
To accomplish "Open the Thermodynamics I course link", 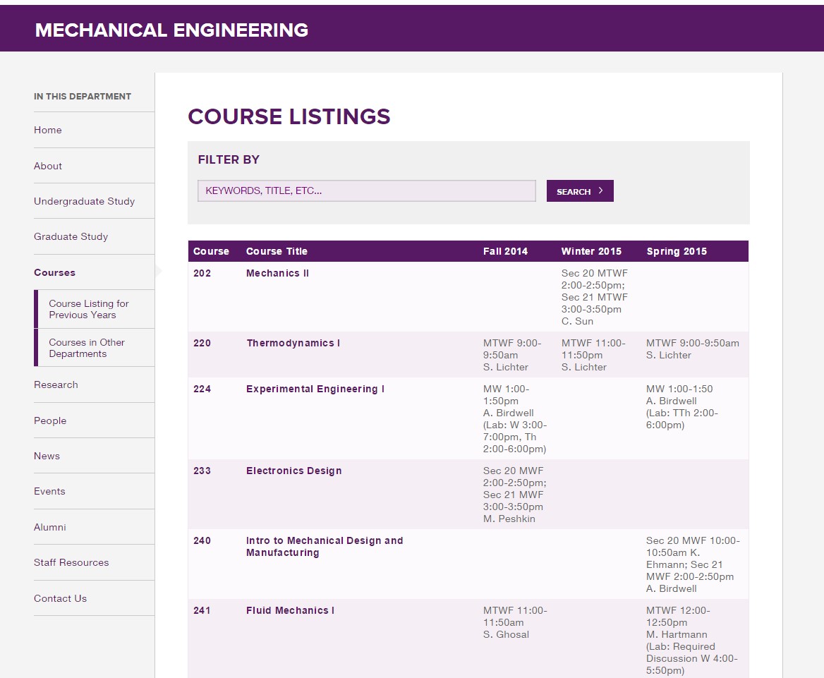I will 293,343.
